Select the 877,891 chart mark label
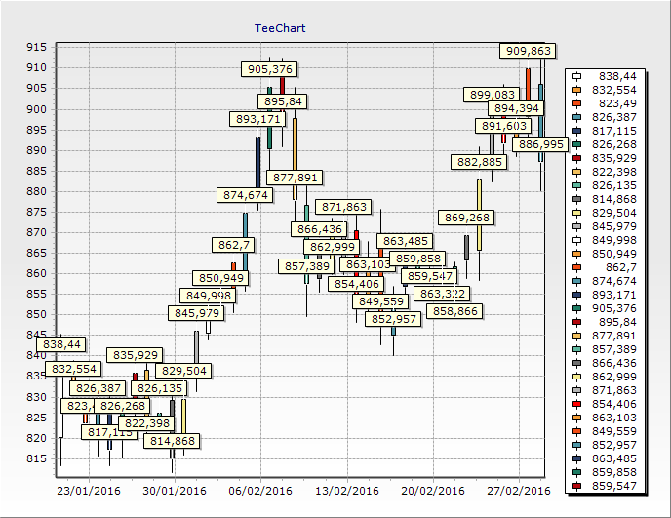The width and height of the screenshot is (671, 518). (x=295, y=178)
